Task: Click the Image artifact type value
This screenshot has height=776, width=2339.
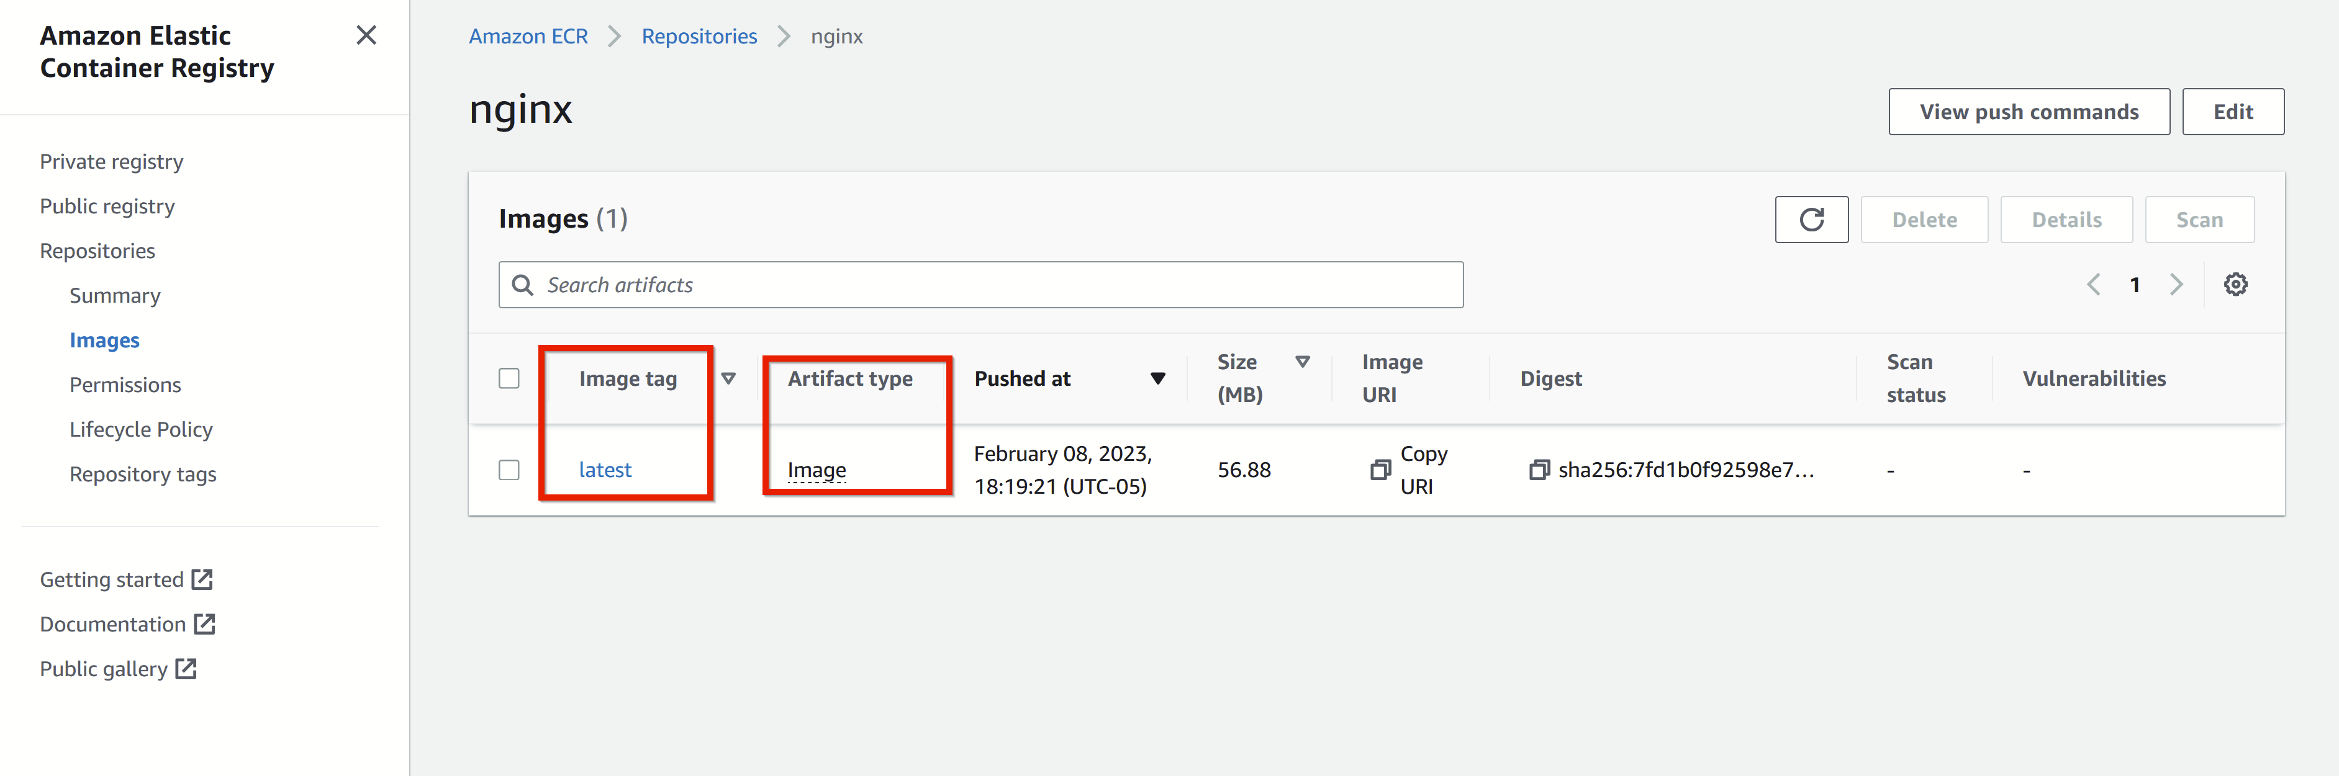Action: pos(817,470)
